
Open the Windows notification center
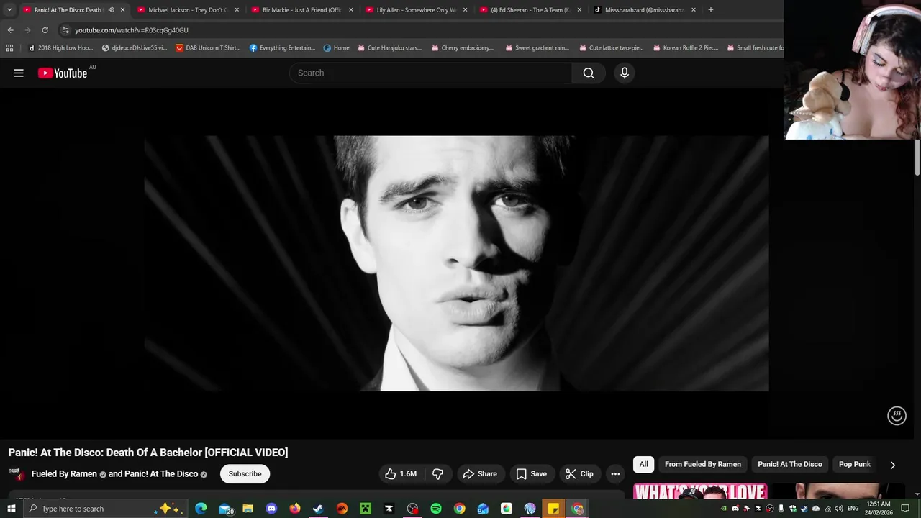[x=906, y=509]
